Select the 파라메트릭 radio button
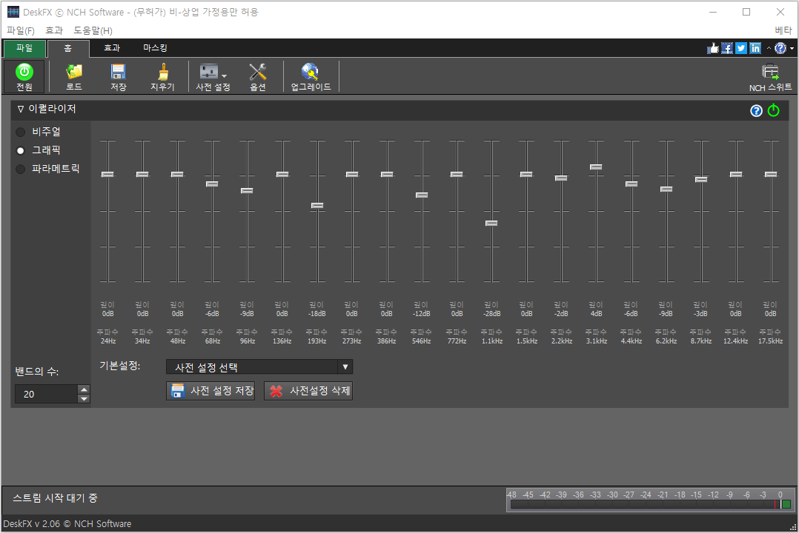The width and height of the screenshot is (799, 533). coord(21,169)
